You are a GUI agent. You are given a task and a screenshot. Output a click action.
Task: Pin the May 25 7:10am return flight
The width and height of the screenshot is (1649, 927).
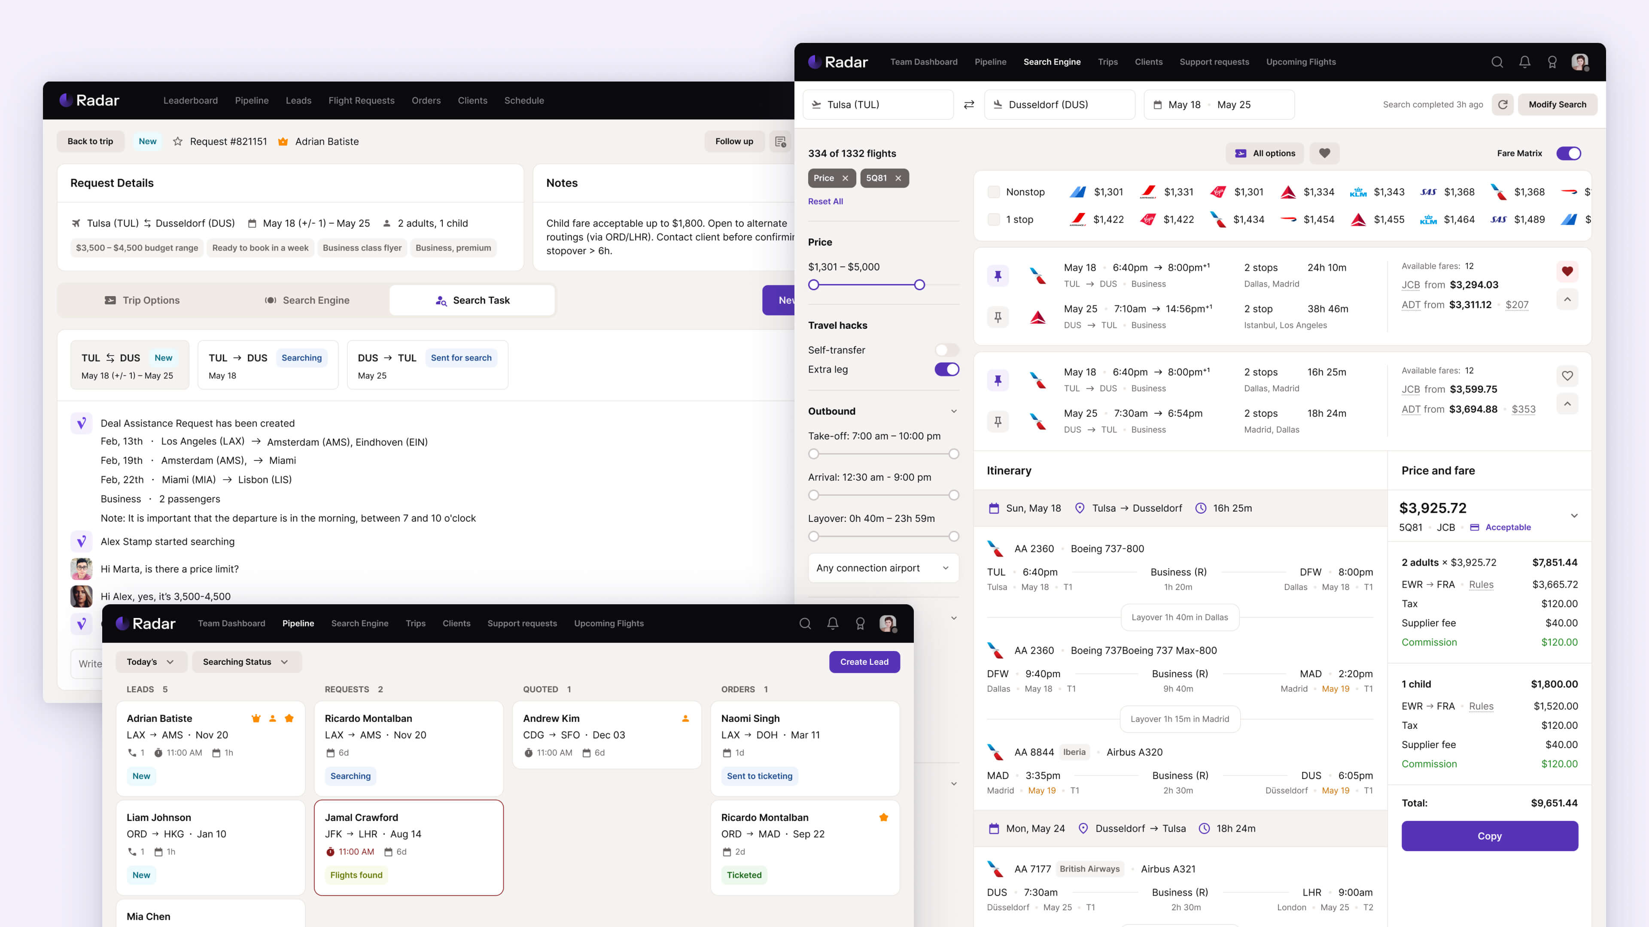[997, 317]
